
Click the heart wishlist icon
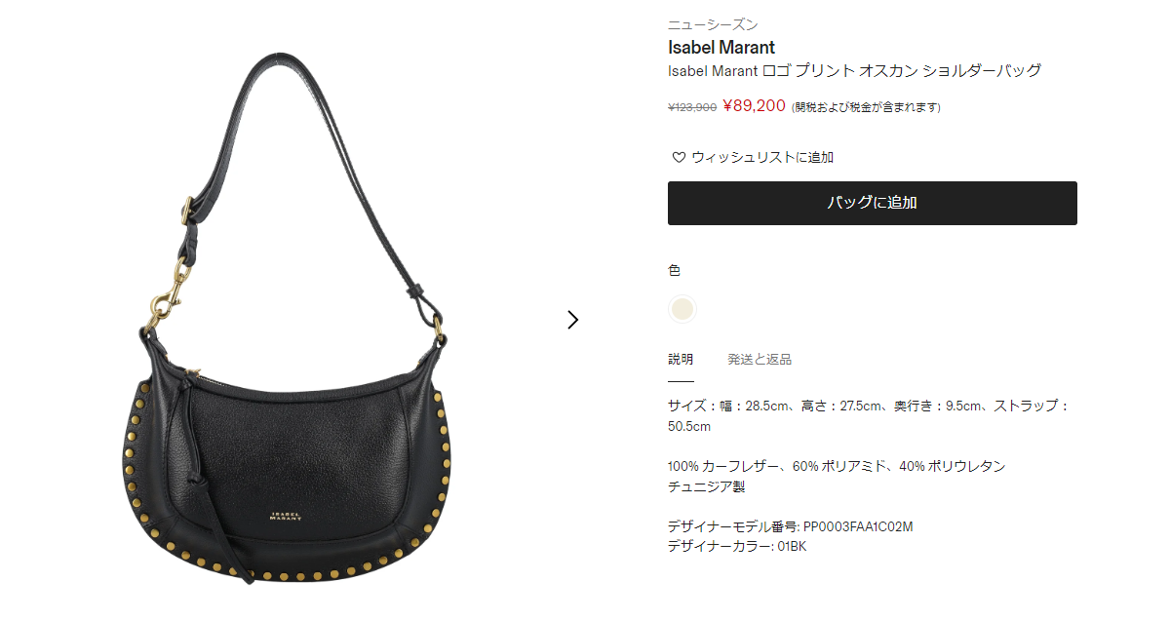pos(679,157)
